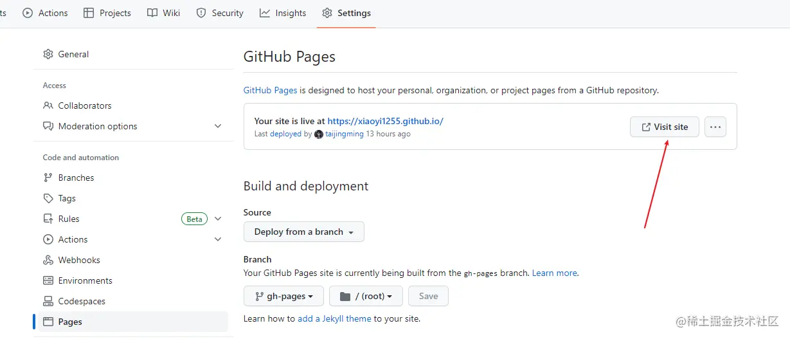Click the Learn more link

(x=555, y=273)
